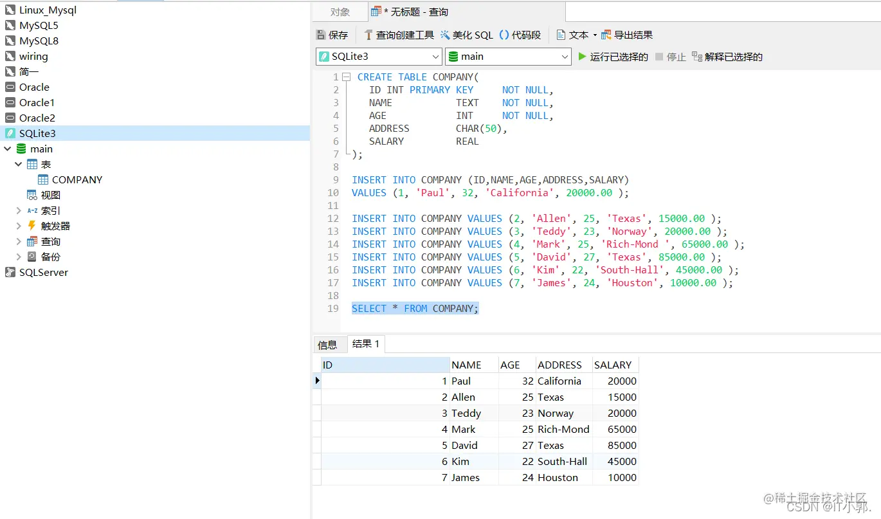
Task: Click the wiring connection icon
Action: (10, 57)
